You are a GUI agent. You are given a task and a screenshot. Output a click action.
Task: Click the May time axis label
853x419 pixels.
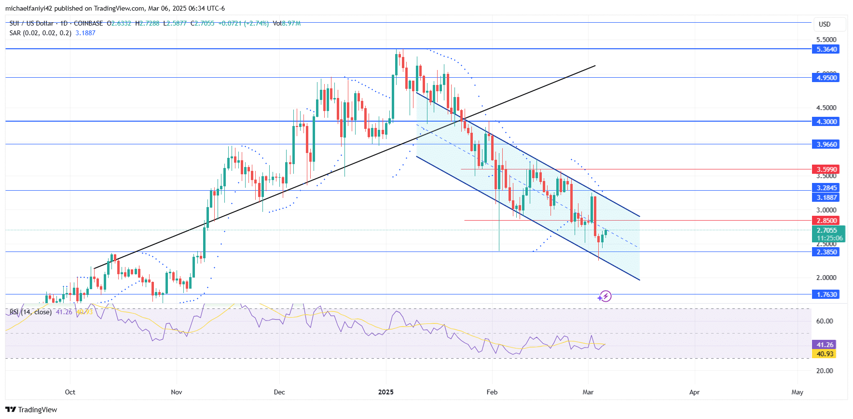pyautogui.click(x=798, y=392)
